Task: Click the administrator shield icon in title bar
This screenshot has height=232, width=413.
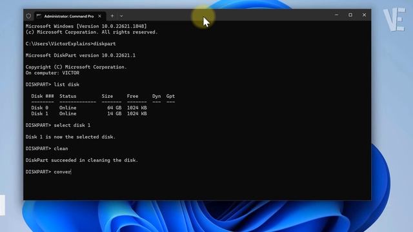Action: [28, 16]
